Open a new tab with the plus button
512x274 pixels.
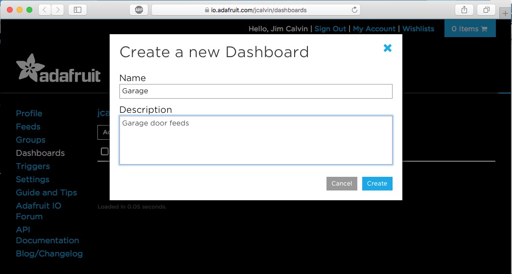pos(506,13)
